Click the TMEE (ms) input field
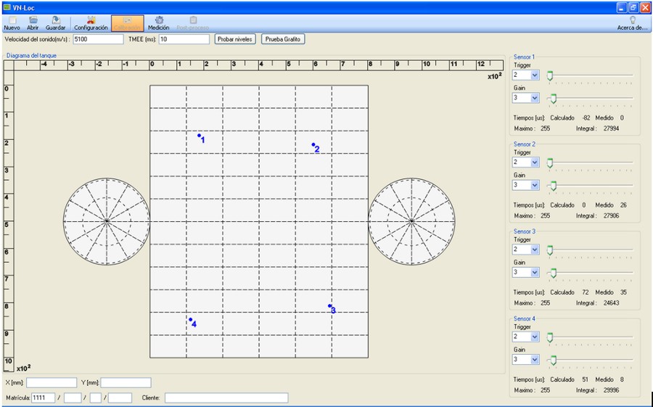 pos(184,39)
